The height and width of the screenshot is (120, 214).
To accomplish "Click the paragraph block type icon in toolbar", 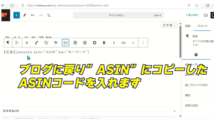I will [x=8, y=43].
